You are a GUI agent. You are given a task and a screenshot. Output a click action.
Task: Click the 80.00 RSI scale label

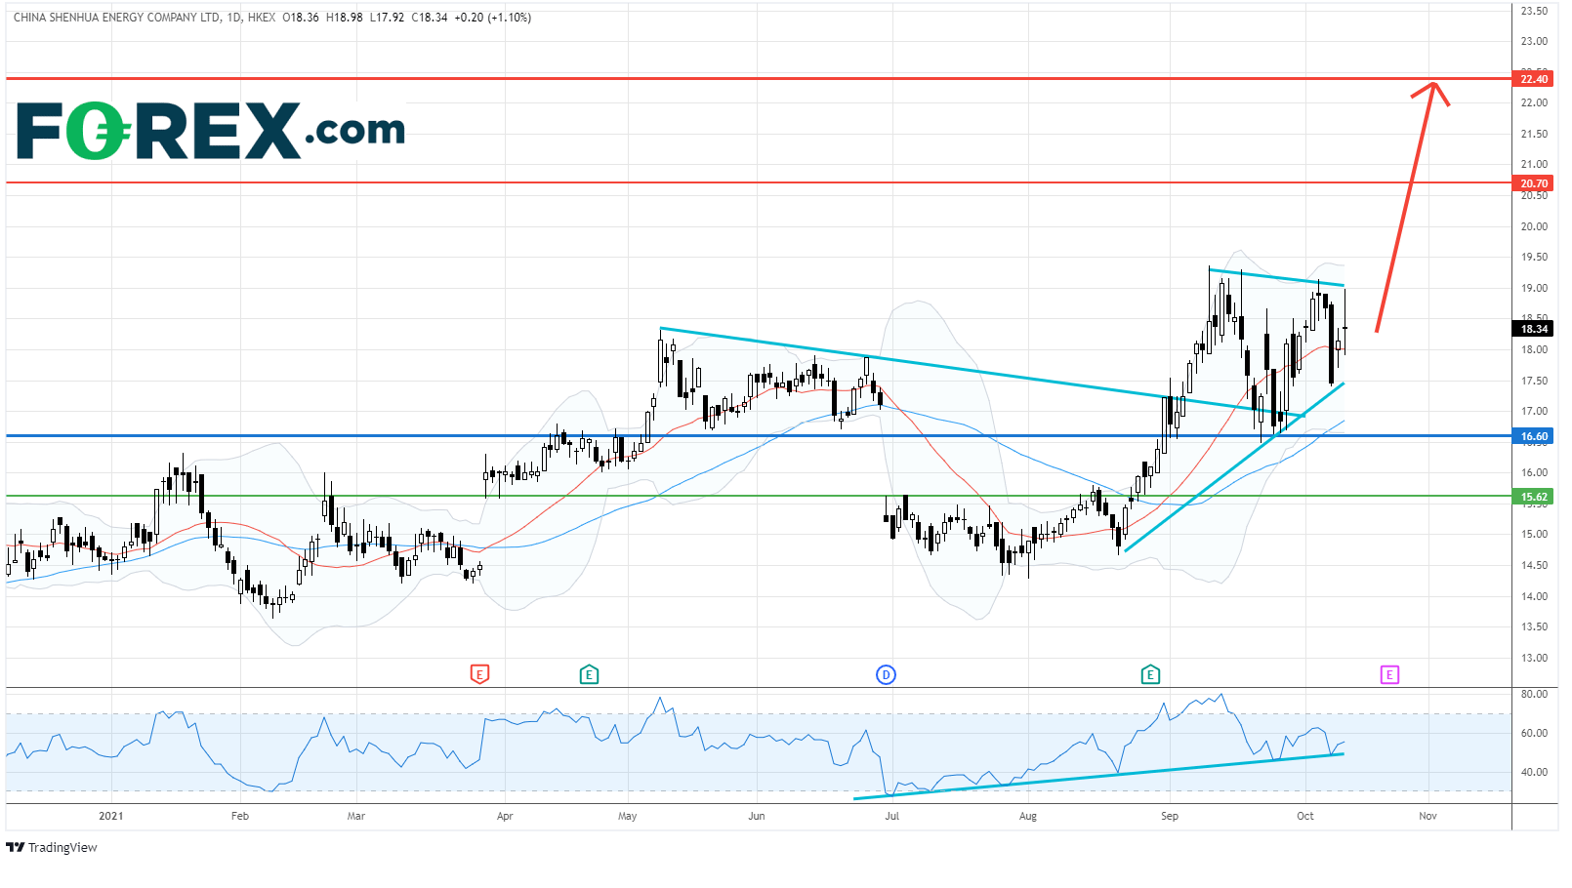1534,694
